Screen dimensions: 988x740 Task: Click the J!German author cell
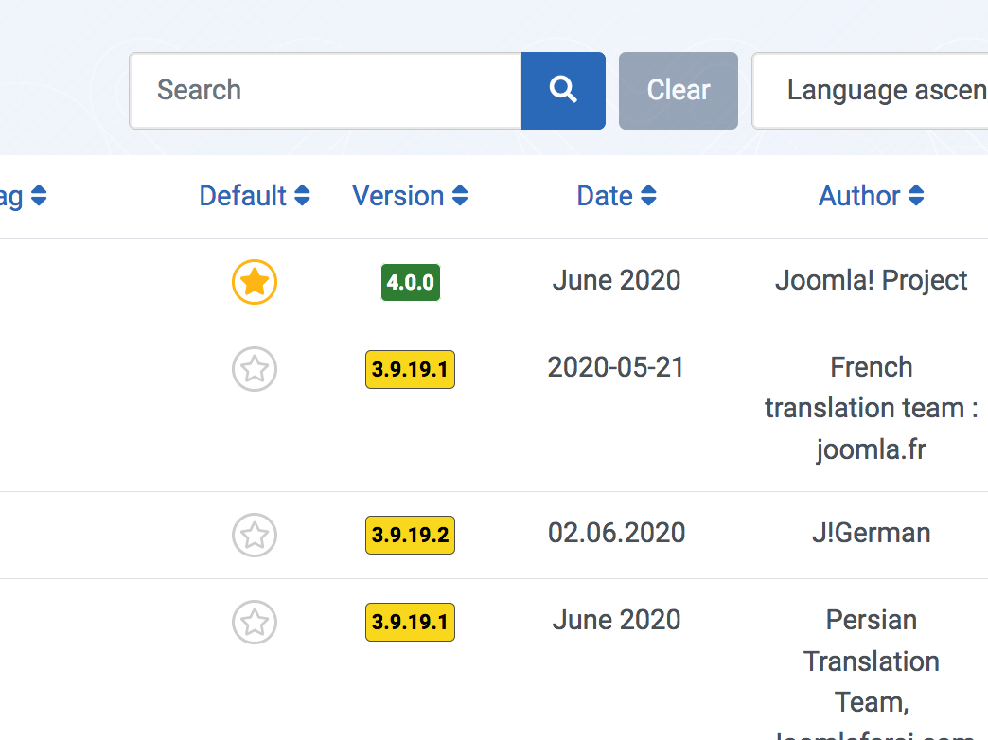pyautogui.click(x=871, y=534)
